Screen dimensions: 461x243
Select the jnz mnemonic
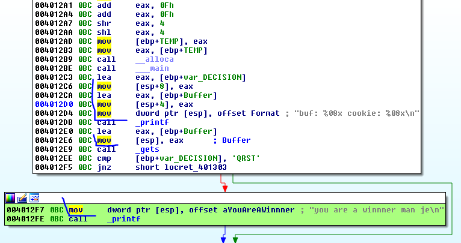tap(104, 167)
